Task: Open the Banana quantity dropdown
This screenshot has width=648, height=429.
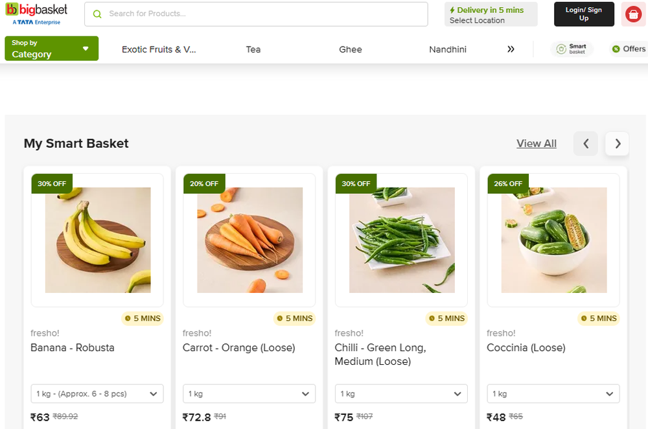Action: [97, 393]
